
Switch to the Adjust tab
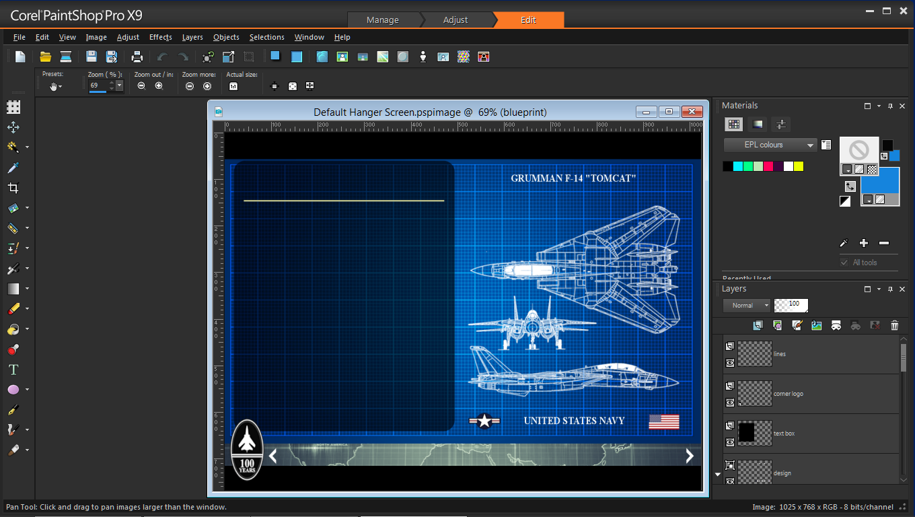click(x=455, y=20)
